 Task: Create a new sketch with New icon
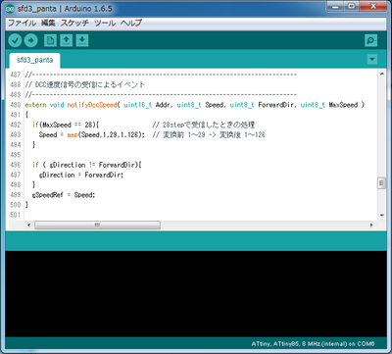click(50, 40)
